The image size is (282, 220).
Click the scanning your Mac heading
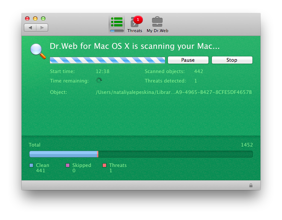pyautogui.click(x=135, y=46)
